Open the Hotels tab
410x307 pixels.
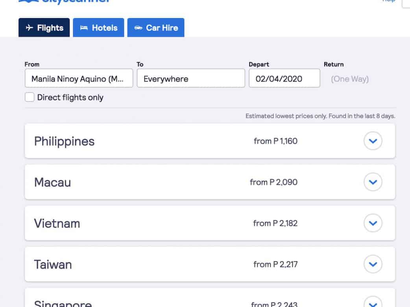pos(98,28)
